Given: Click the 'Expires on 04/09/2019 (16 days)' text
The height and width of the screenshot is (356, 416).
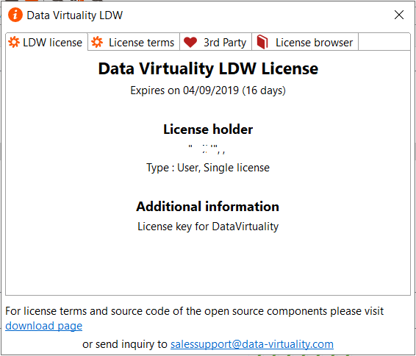Looking at the screenshot, I should tap(208, 90).
